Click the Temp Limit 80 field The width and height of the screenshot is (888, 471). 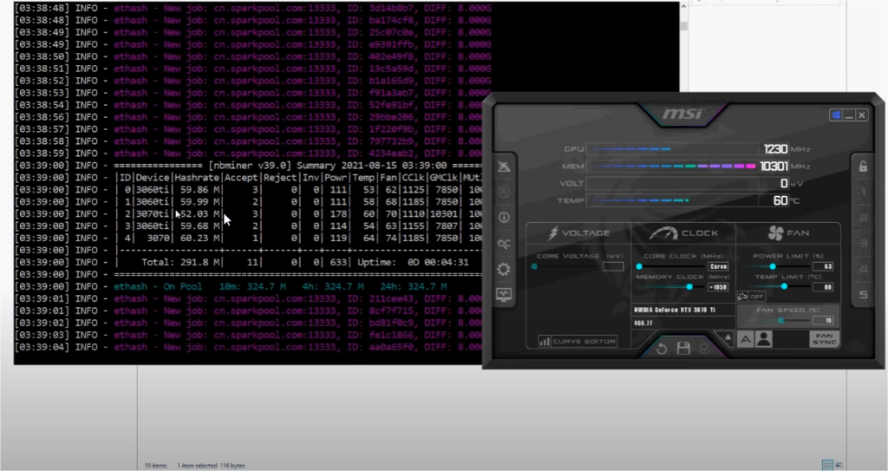[823, 287]
